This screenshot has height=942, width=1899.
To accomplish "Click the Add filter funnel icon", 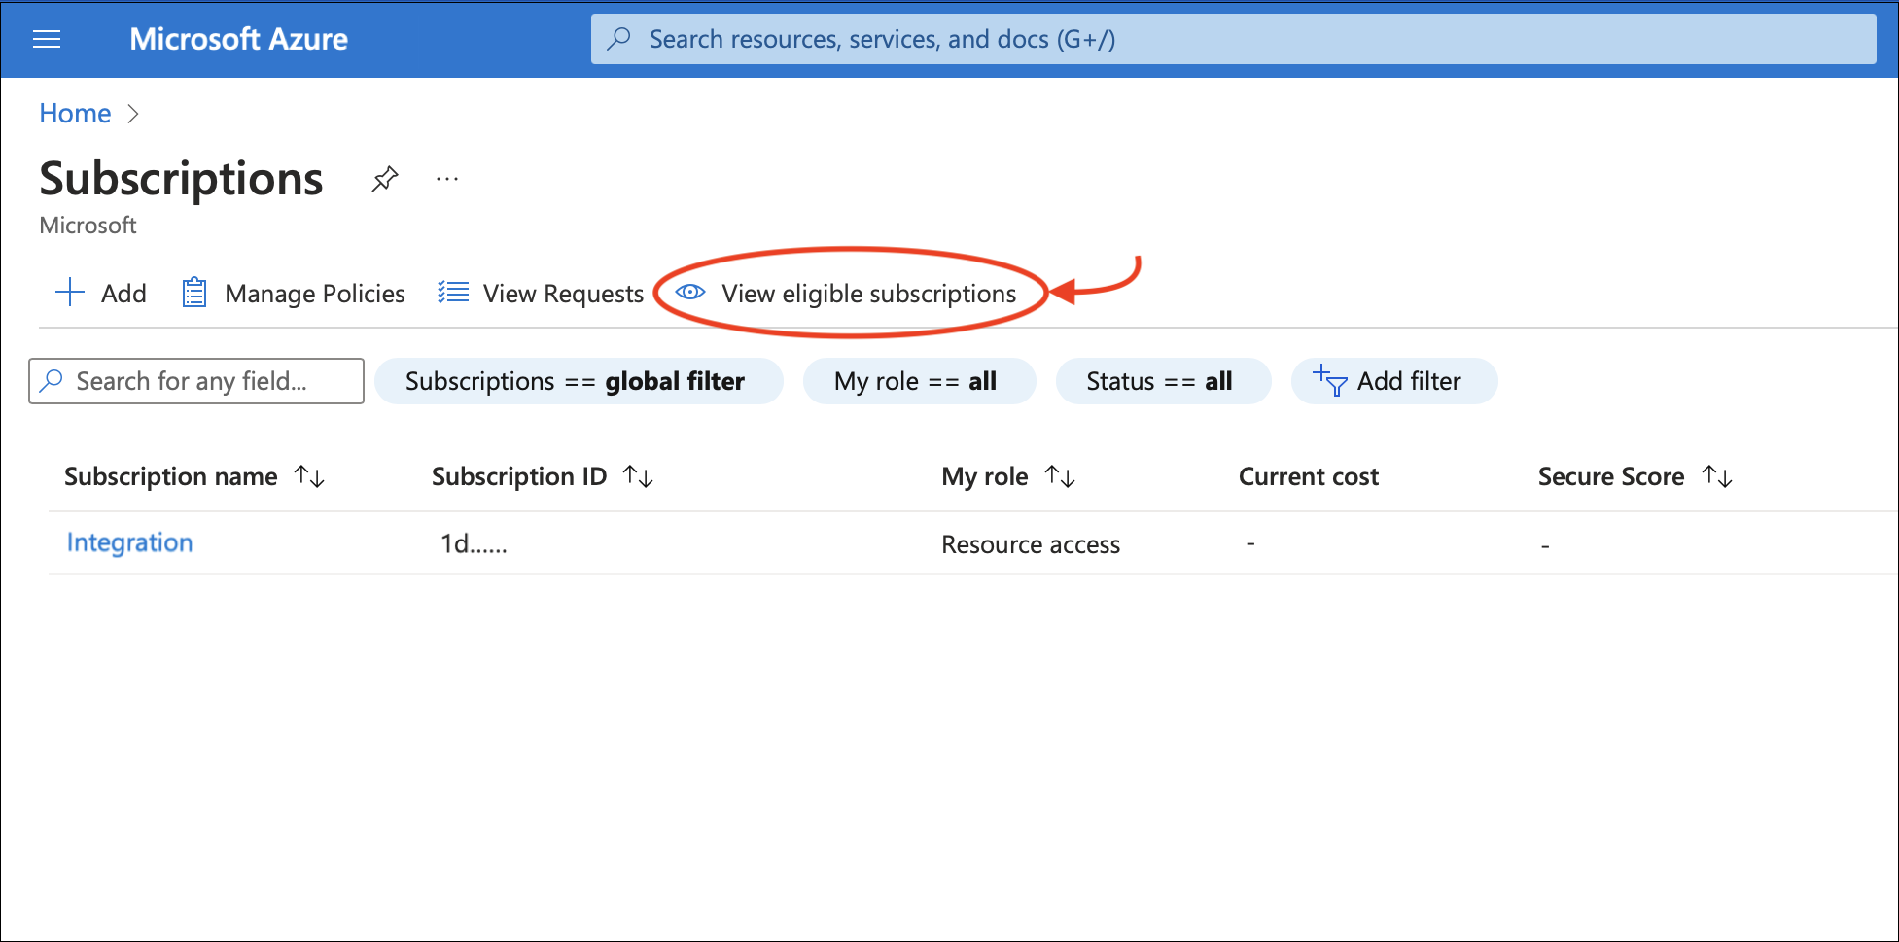I will pyautogui.click(x=1329, y=381).
